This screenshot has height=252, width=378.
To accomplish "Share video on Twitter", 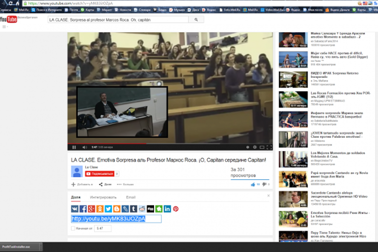I will click(108, 209).
